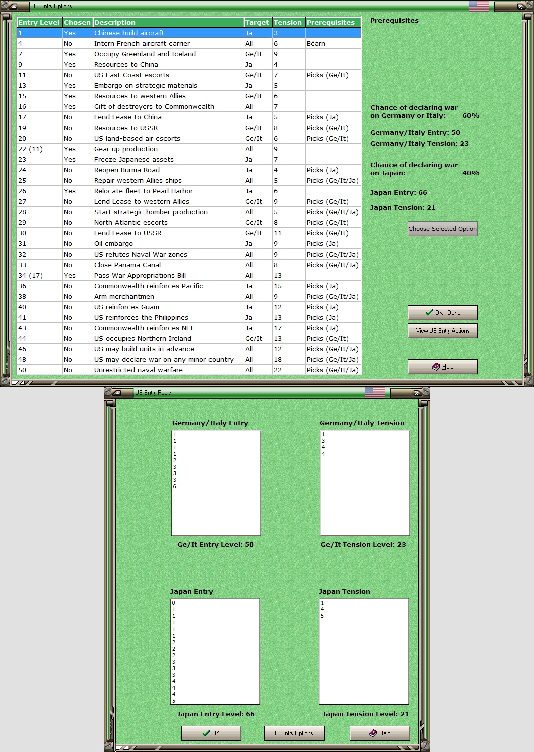Select 'Reopen Burma Road' row
534x752 pixels.
[x=189, y=170]
